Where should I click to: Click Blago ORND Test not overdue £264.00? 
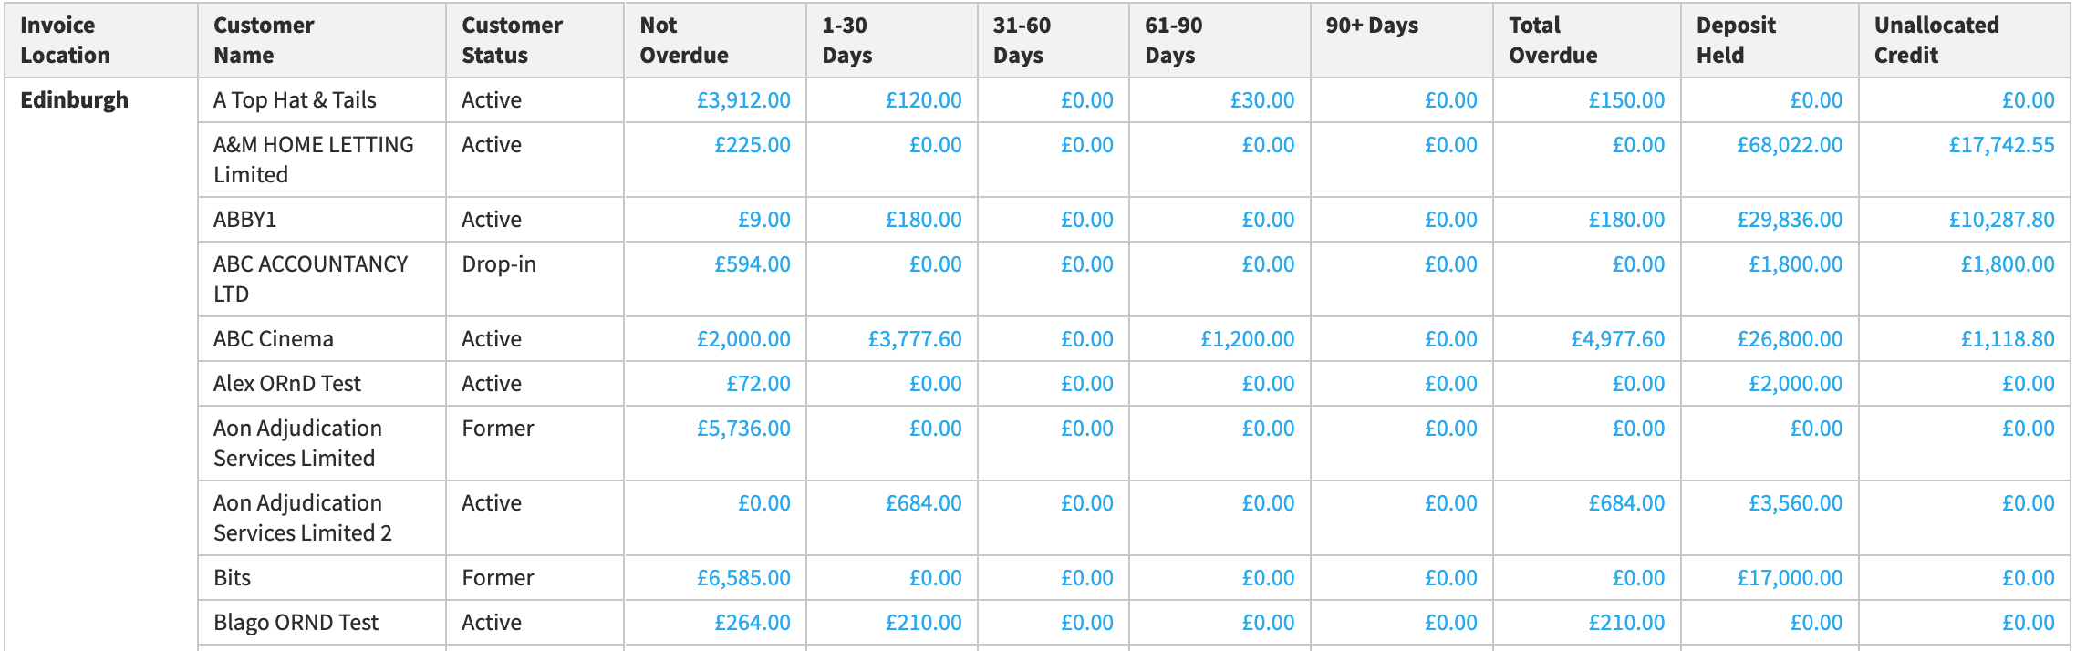(x=753, y=623)
